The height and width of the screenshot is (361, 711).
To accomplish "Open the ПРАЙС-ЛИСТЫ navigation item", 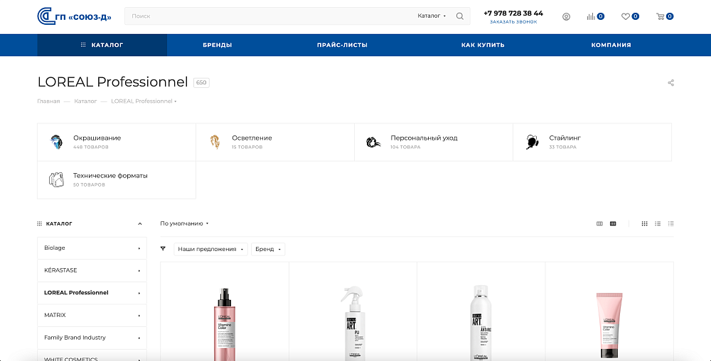I will pyautogui.click(x=343, y=45).
